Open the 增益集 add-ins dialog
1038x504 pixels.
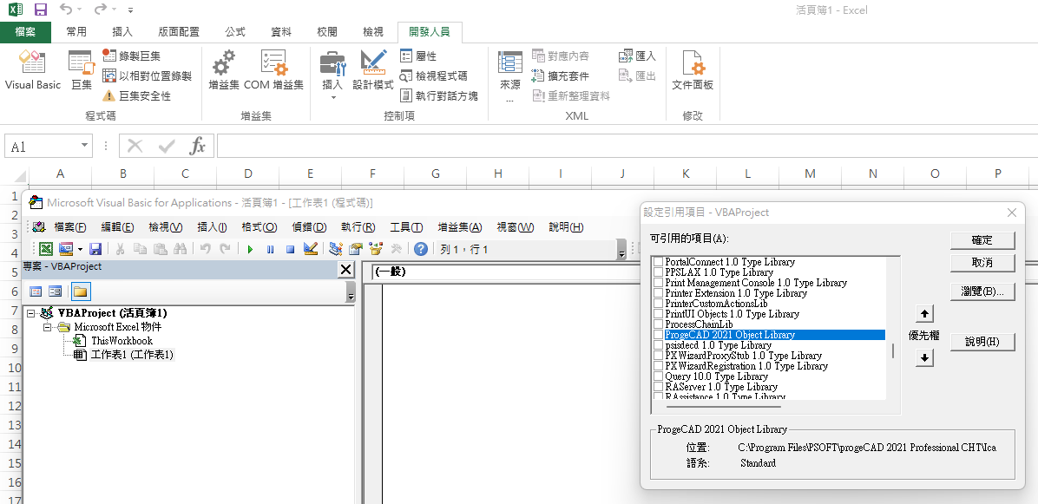pyautogui.click(x=223, y=71)
